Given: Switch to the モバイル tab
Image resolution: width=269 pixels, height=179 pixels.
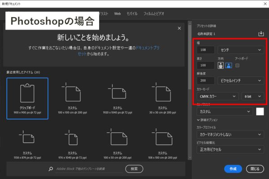Looking at the screenshot, I should [132, 14].
